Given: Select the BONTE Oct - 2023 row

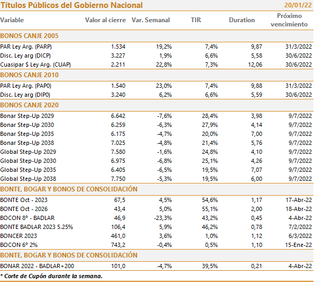Looking at the screenshot, I should (x=157, y=200).
